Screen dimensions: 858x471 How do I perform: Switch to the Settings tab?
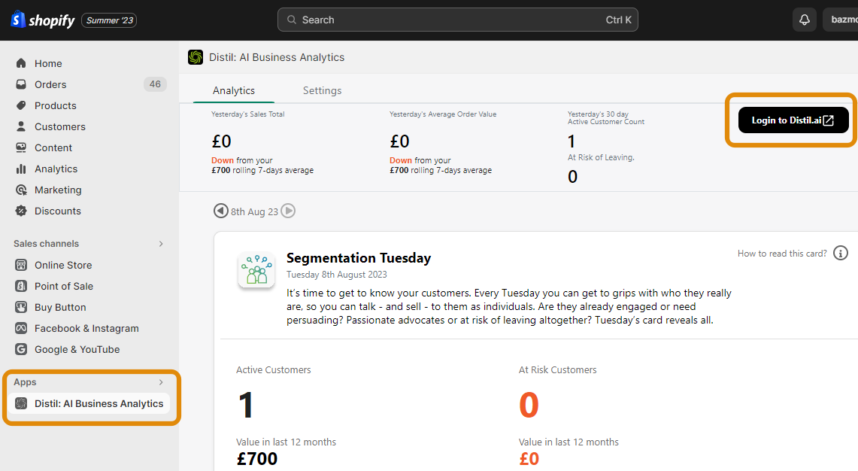click(x=323, y=91)
